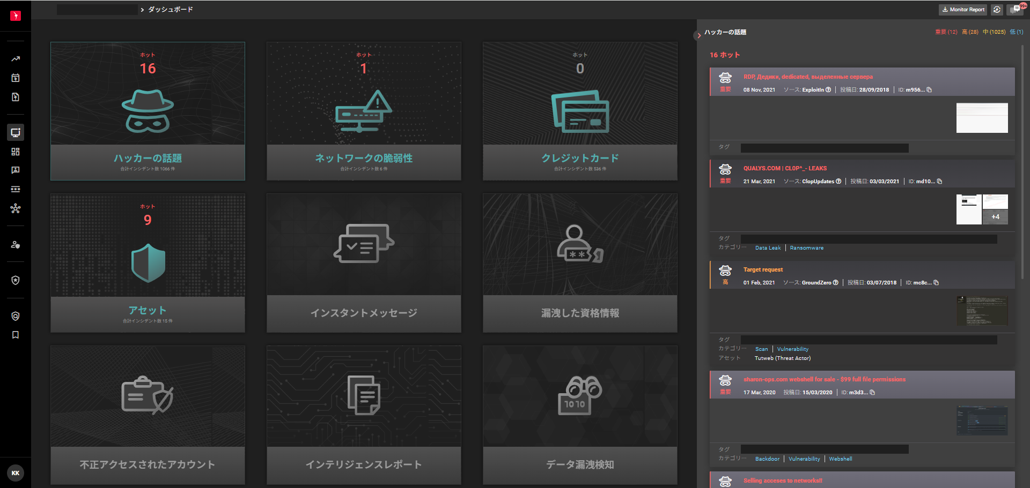
Task: Open the データ漏洩検知 binoculars tile
Action: (x=580, y=415)
